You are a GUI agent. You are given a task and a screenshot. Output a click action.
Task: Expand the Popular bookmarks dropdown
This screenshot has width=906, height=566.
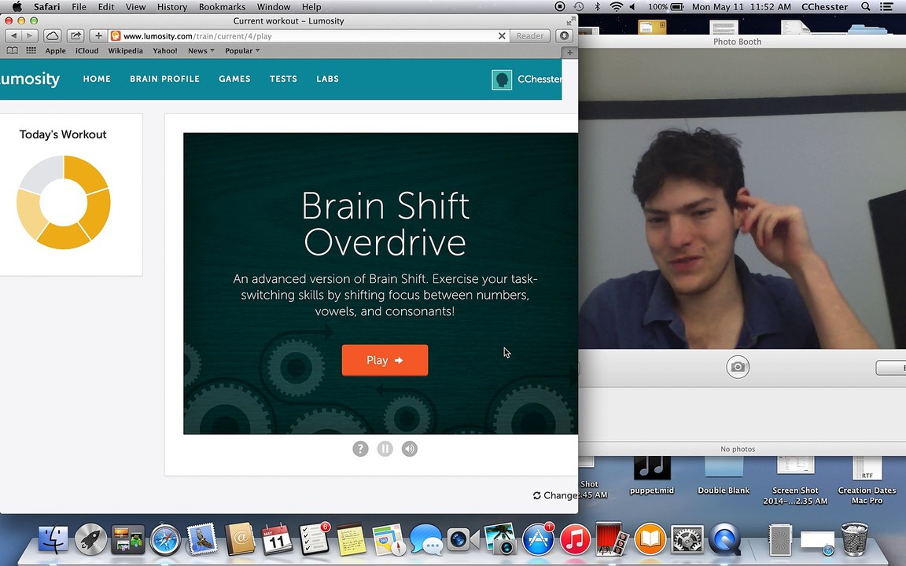coord(242,51)
